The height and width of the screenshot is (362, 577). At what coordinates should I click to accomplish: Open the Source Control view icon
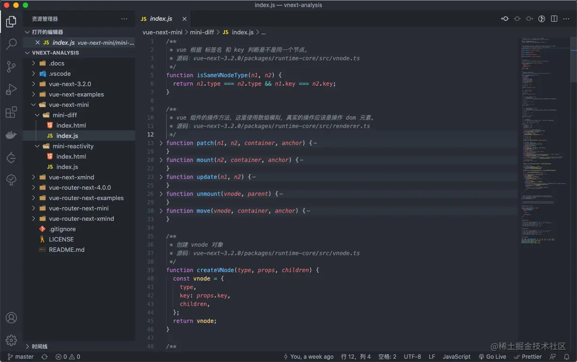11,67
